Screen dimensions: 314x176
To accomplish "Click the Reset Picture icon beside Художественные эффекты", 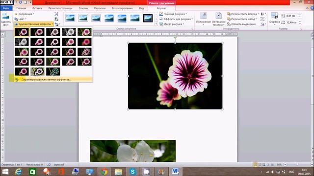I will (x=56, y=24).
